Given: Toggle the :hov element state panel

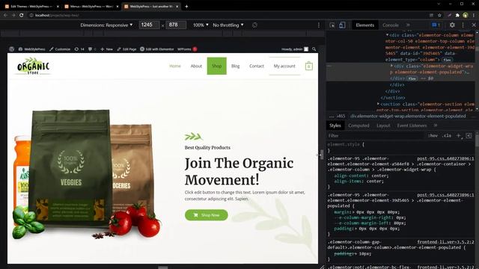Looking at the screenshot, I should pyautogui.click(x=433, y=135).
